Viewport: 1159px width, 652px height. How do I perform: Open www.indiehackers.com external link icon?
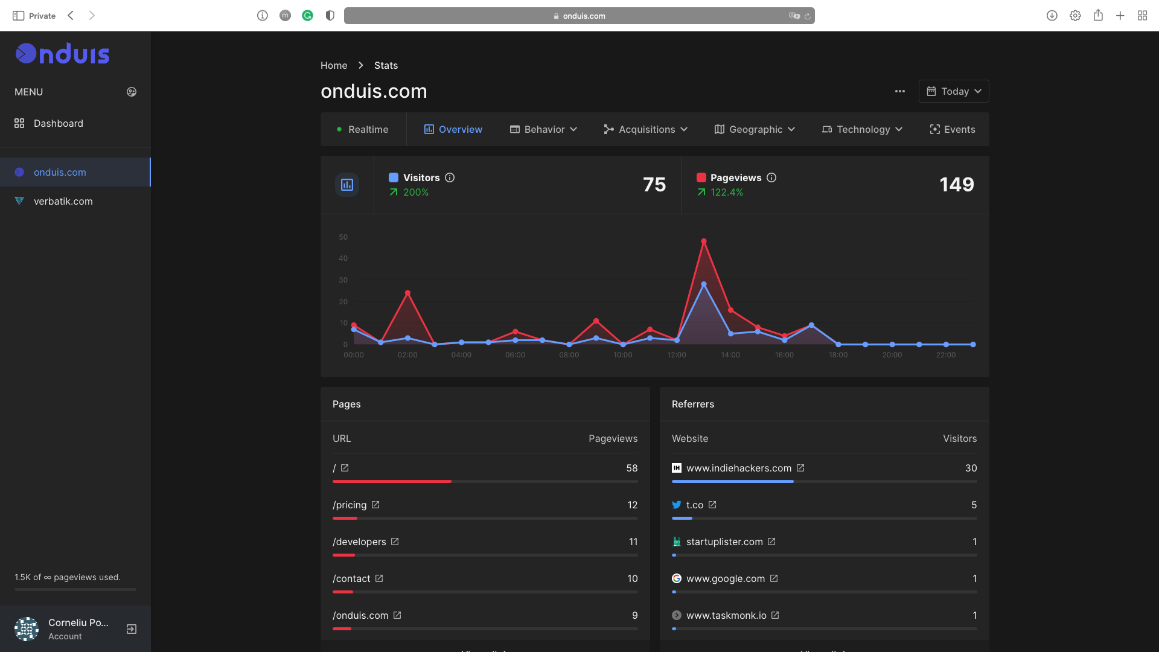point(800,468)
